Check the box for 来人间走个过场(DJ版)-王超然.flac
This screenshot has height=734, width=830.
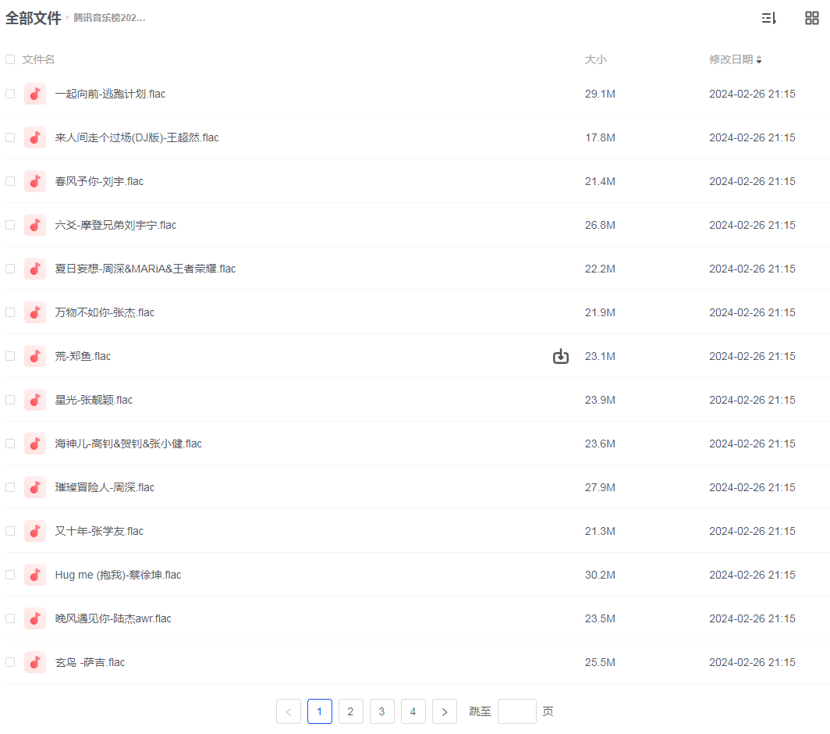[10, 137]
